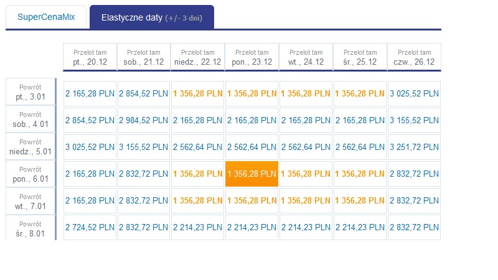Pick 2 832,72 PLN for 26.12 returning 7.01

click(414, 200)
